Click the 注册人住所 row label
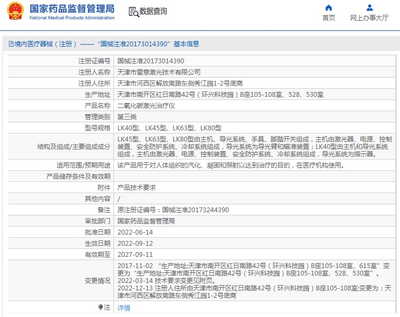 pos(94,84)
